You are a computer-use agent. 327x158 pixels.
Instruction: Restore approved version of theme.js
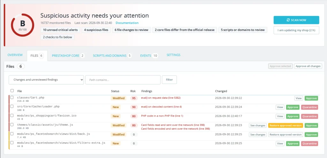click(285, 126)
